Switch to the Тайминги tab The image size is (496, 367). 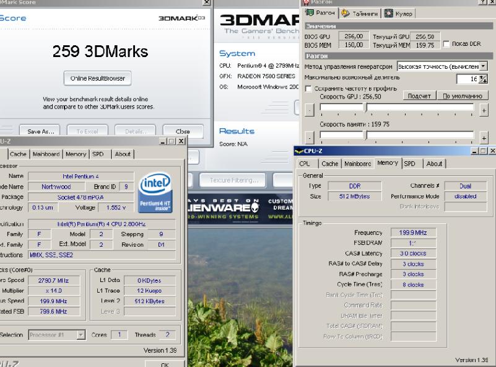point(360,13)
